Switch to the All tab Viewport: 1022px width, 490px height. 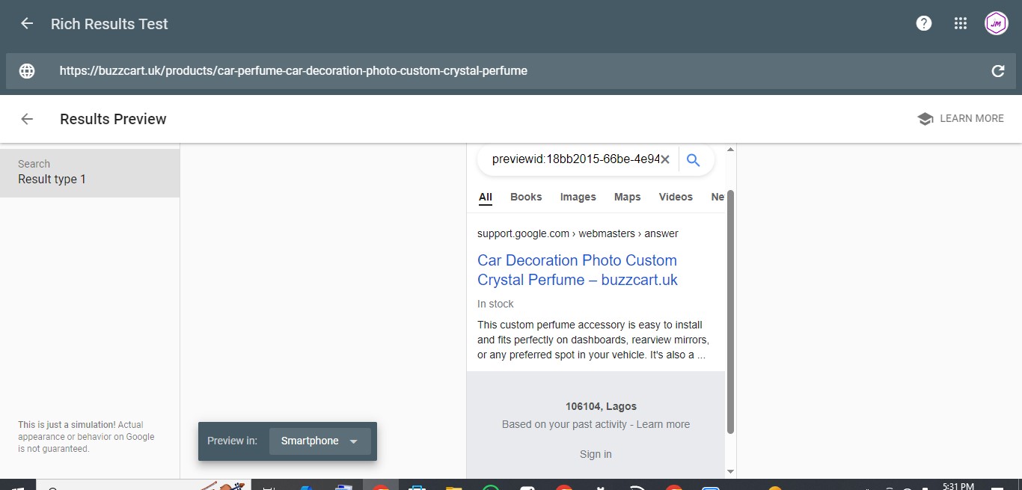click(486, 197)
